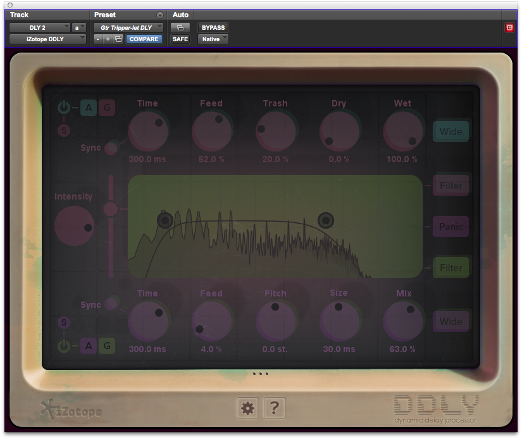Open the Native plugin format dropdown
The image size is (522, 439).
pyautogui.click(x=213, y=39)
